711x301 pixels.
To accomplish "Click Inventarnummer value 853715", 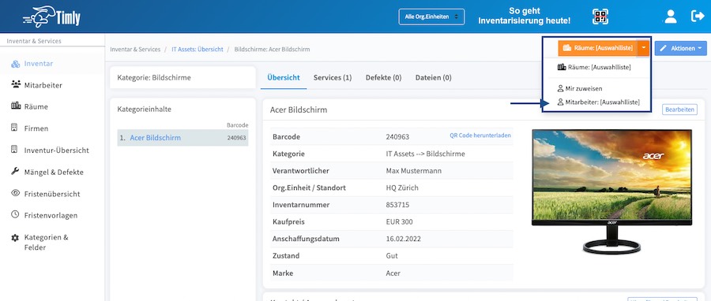I will 397,205.
